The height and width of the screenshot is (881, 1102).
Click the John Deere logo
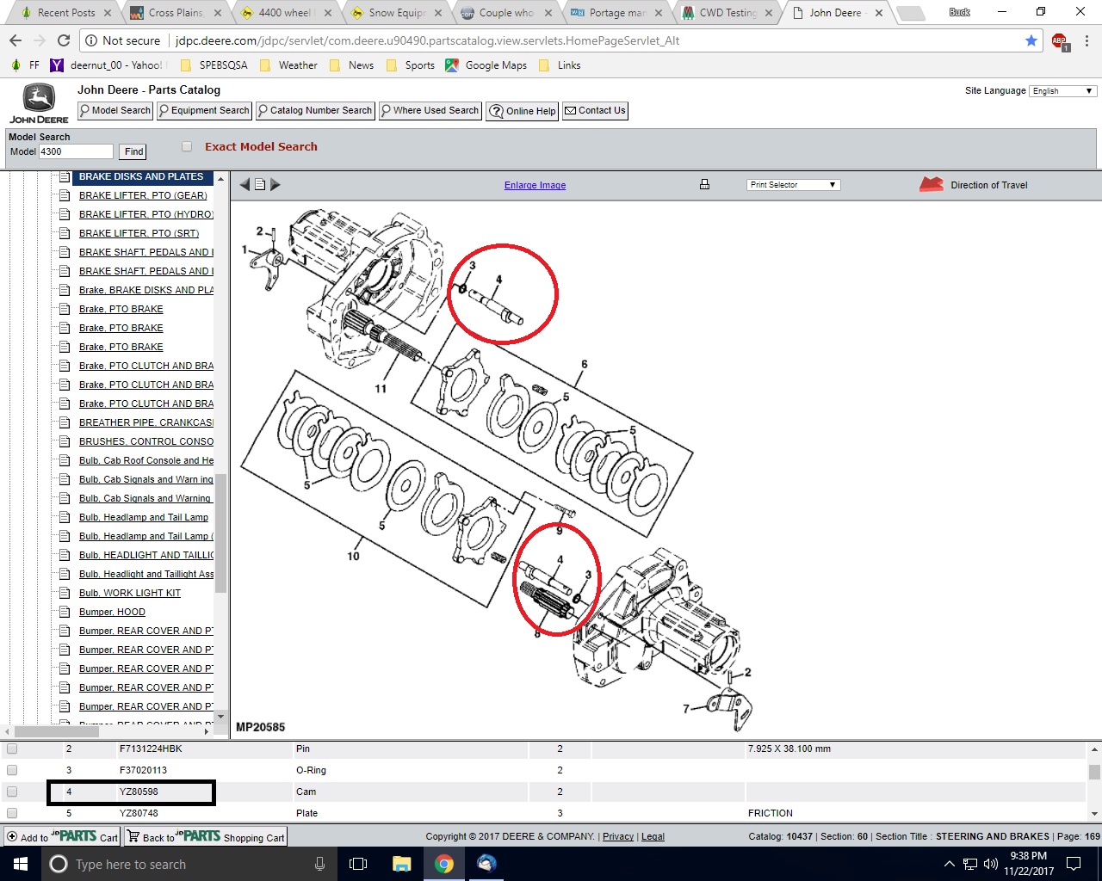39,104
